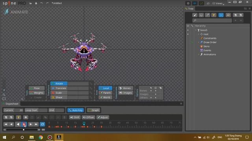Toggle visibility dot for boss5 skeleton
Viewport: 252px width, 141px height.
click(188, 30)
